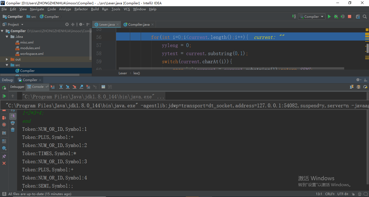Clear console with trash icon
369x197 pixels.
tap(13, 130)
